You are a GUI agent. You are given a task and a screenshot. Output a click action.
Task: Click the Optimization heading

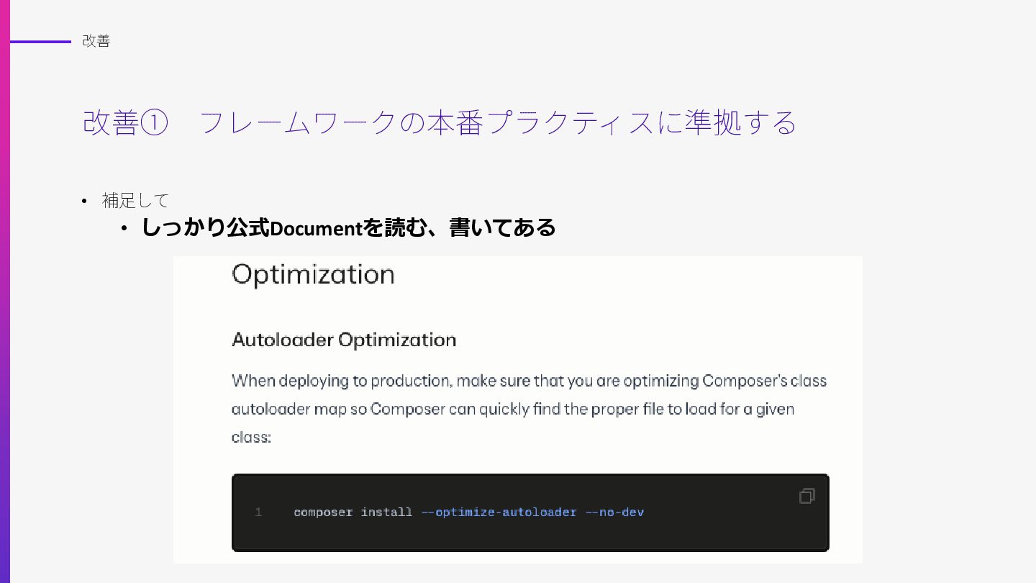point(314,275)
